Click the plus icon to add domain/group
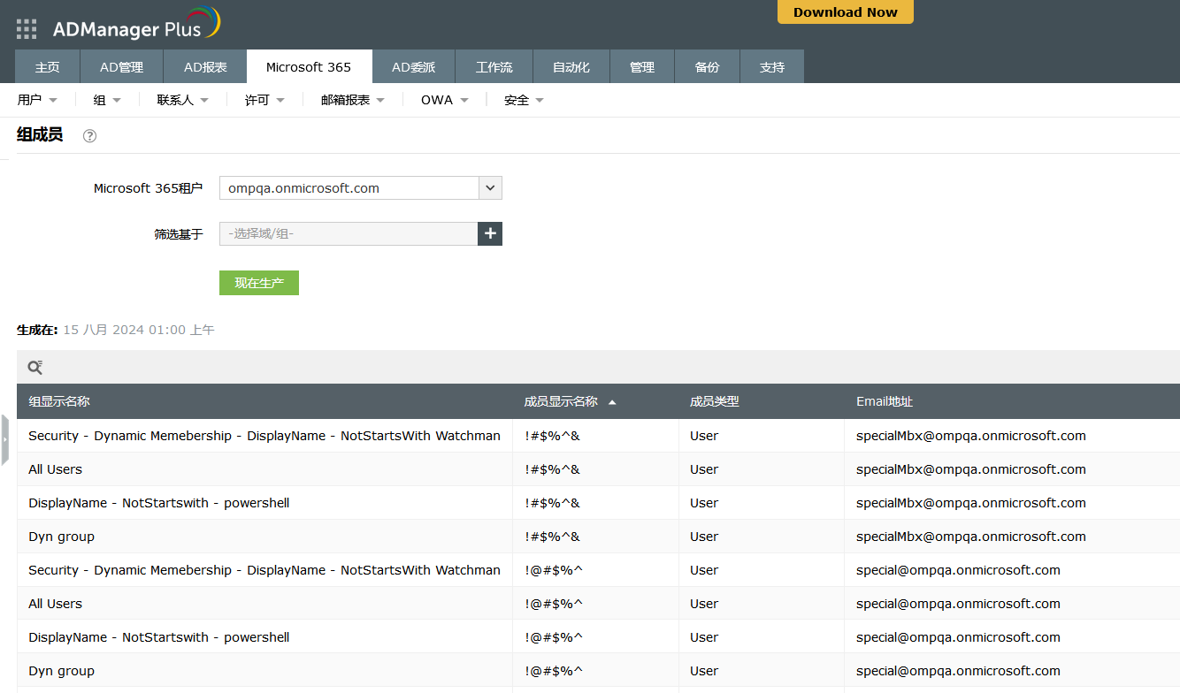This screenshot has width=1180, height=693. [490, 234]
